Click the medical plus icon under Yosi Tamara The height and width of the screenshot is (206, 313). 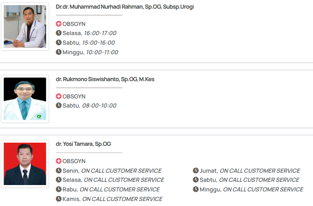pyautogui.click(x=59, y=161)
